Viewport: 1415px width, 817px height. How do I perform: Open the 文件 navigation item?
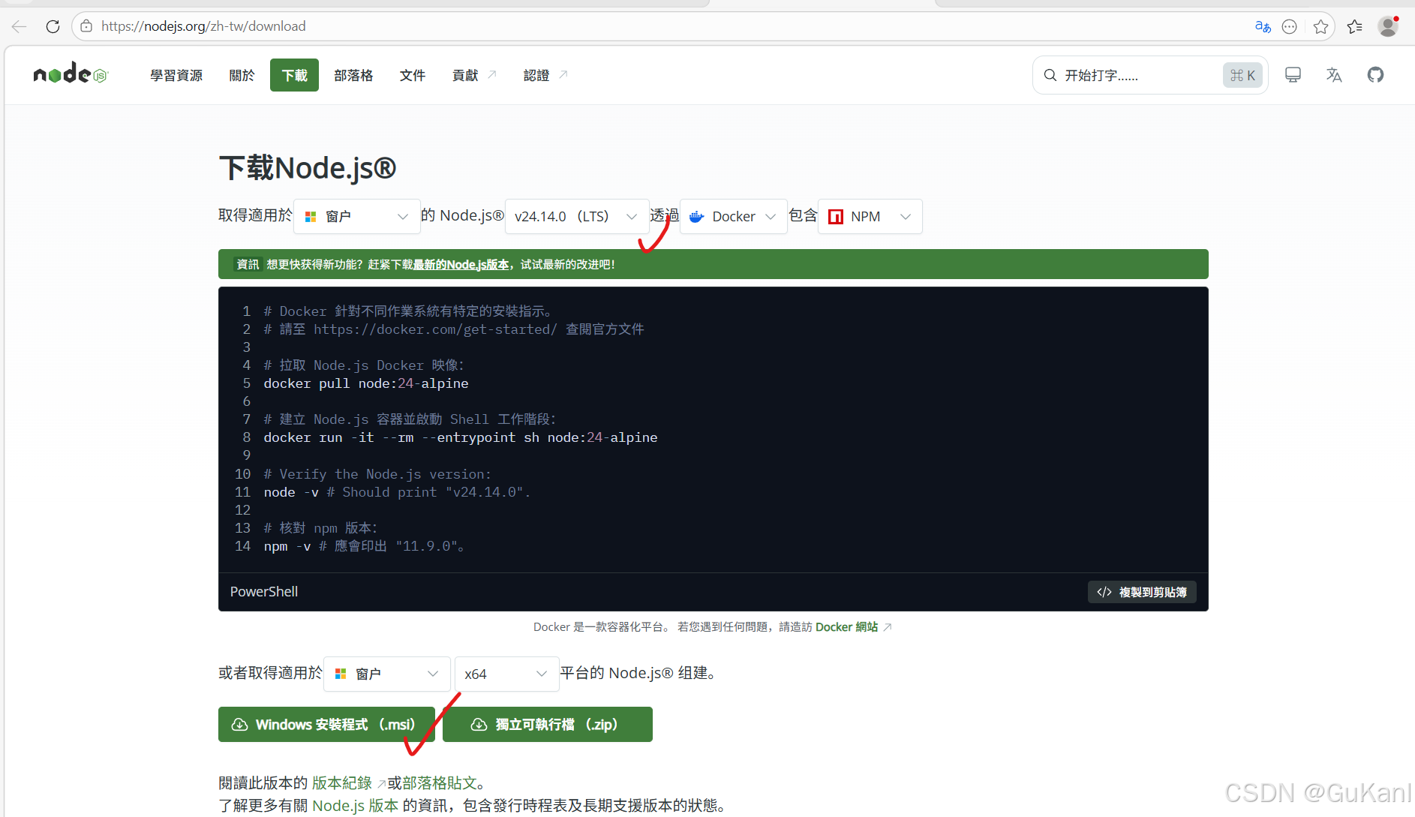pyautogui.click(x=413, y=75)
